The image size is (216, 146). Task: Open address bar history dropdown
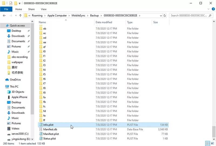point(161,16)
